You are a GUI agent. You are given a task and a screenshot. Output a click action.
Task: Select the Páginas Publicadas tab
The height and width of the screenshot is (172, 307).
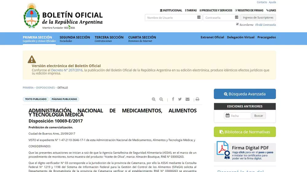[64, 99]
